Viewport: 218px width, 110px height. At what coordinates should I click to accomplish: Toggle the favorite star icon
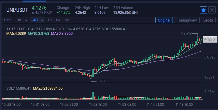[204, 10]
